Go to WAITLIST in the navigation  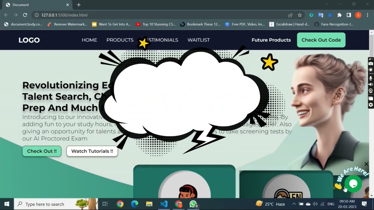tap(199, 40)
